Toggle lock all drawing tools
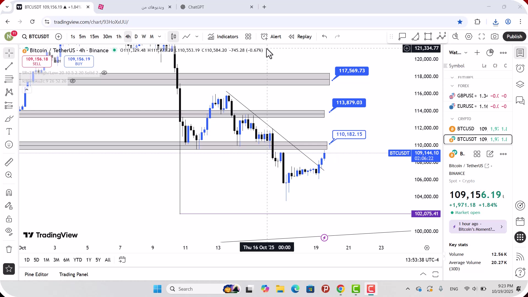 pyautogui.click(x=9, y=219)
